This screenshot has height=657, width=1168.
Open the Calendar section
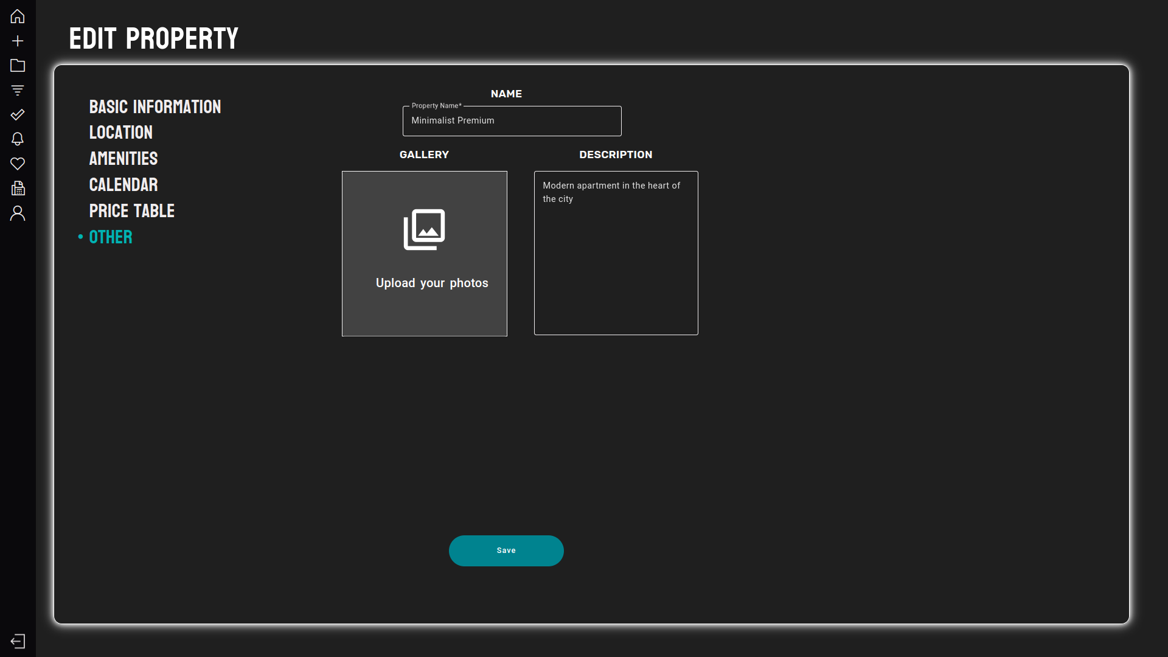123,185
